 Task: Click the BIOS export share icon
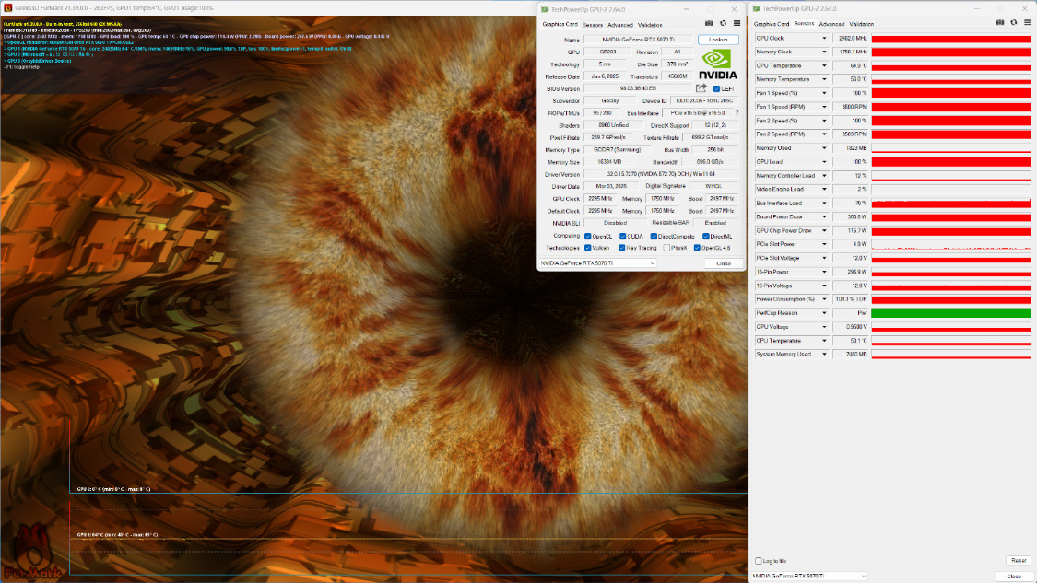point(701,88)
